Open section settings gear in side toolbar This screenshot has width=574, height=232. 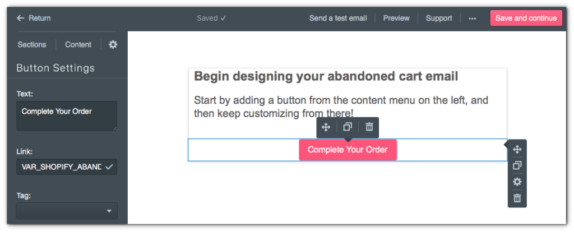[517, 182]
